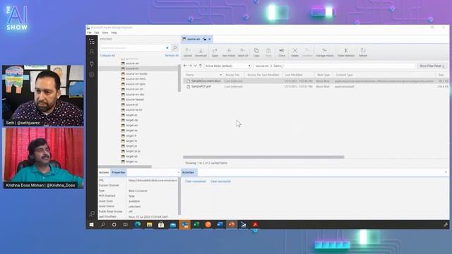
Task: Click the Select All toolbar icon
Action: tap(243, 52)
